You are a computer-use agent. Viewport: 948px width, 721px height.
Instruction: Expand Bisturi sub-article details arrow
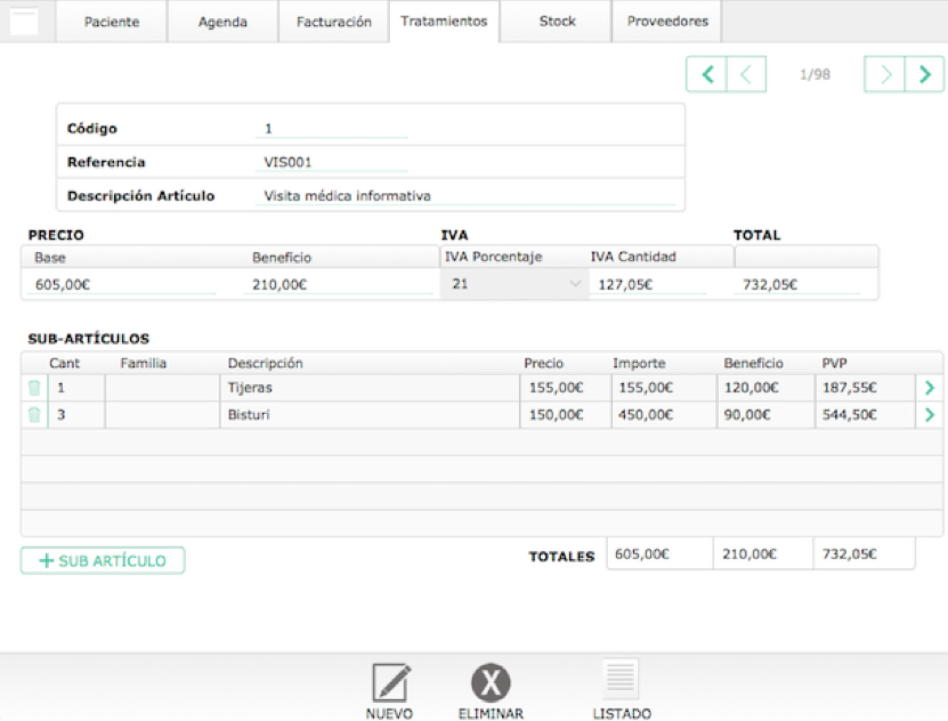[929, 415]
